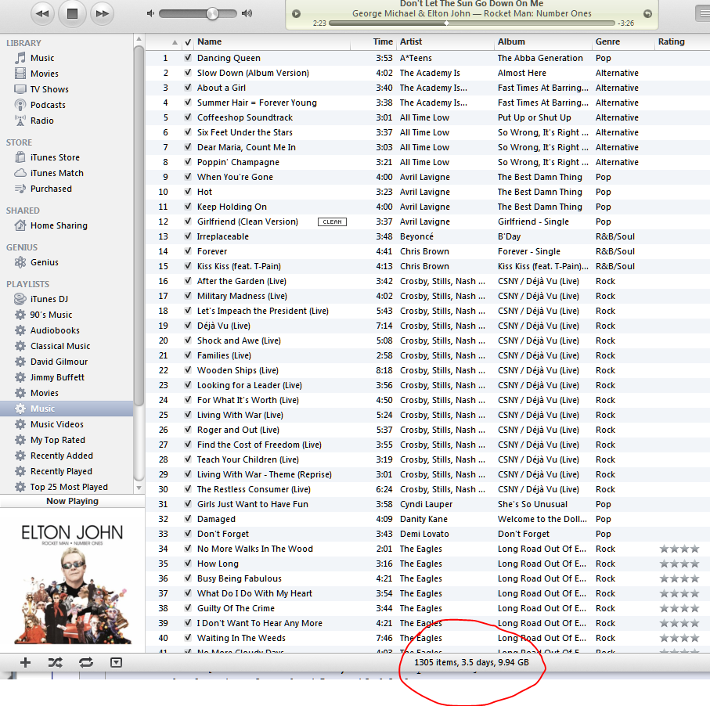Select Audiobooks playlist
Screen dimensions: 710x706
[x=54, y=330]
